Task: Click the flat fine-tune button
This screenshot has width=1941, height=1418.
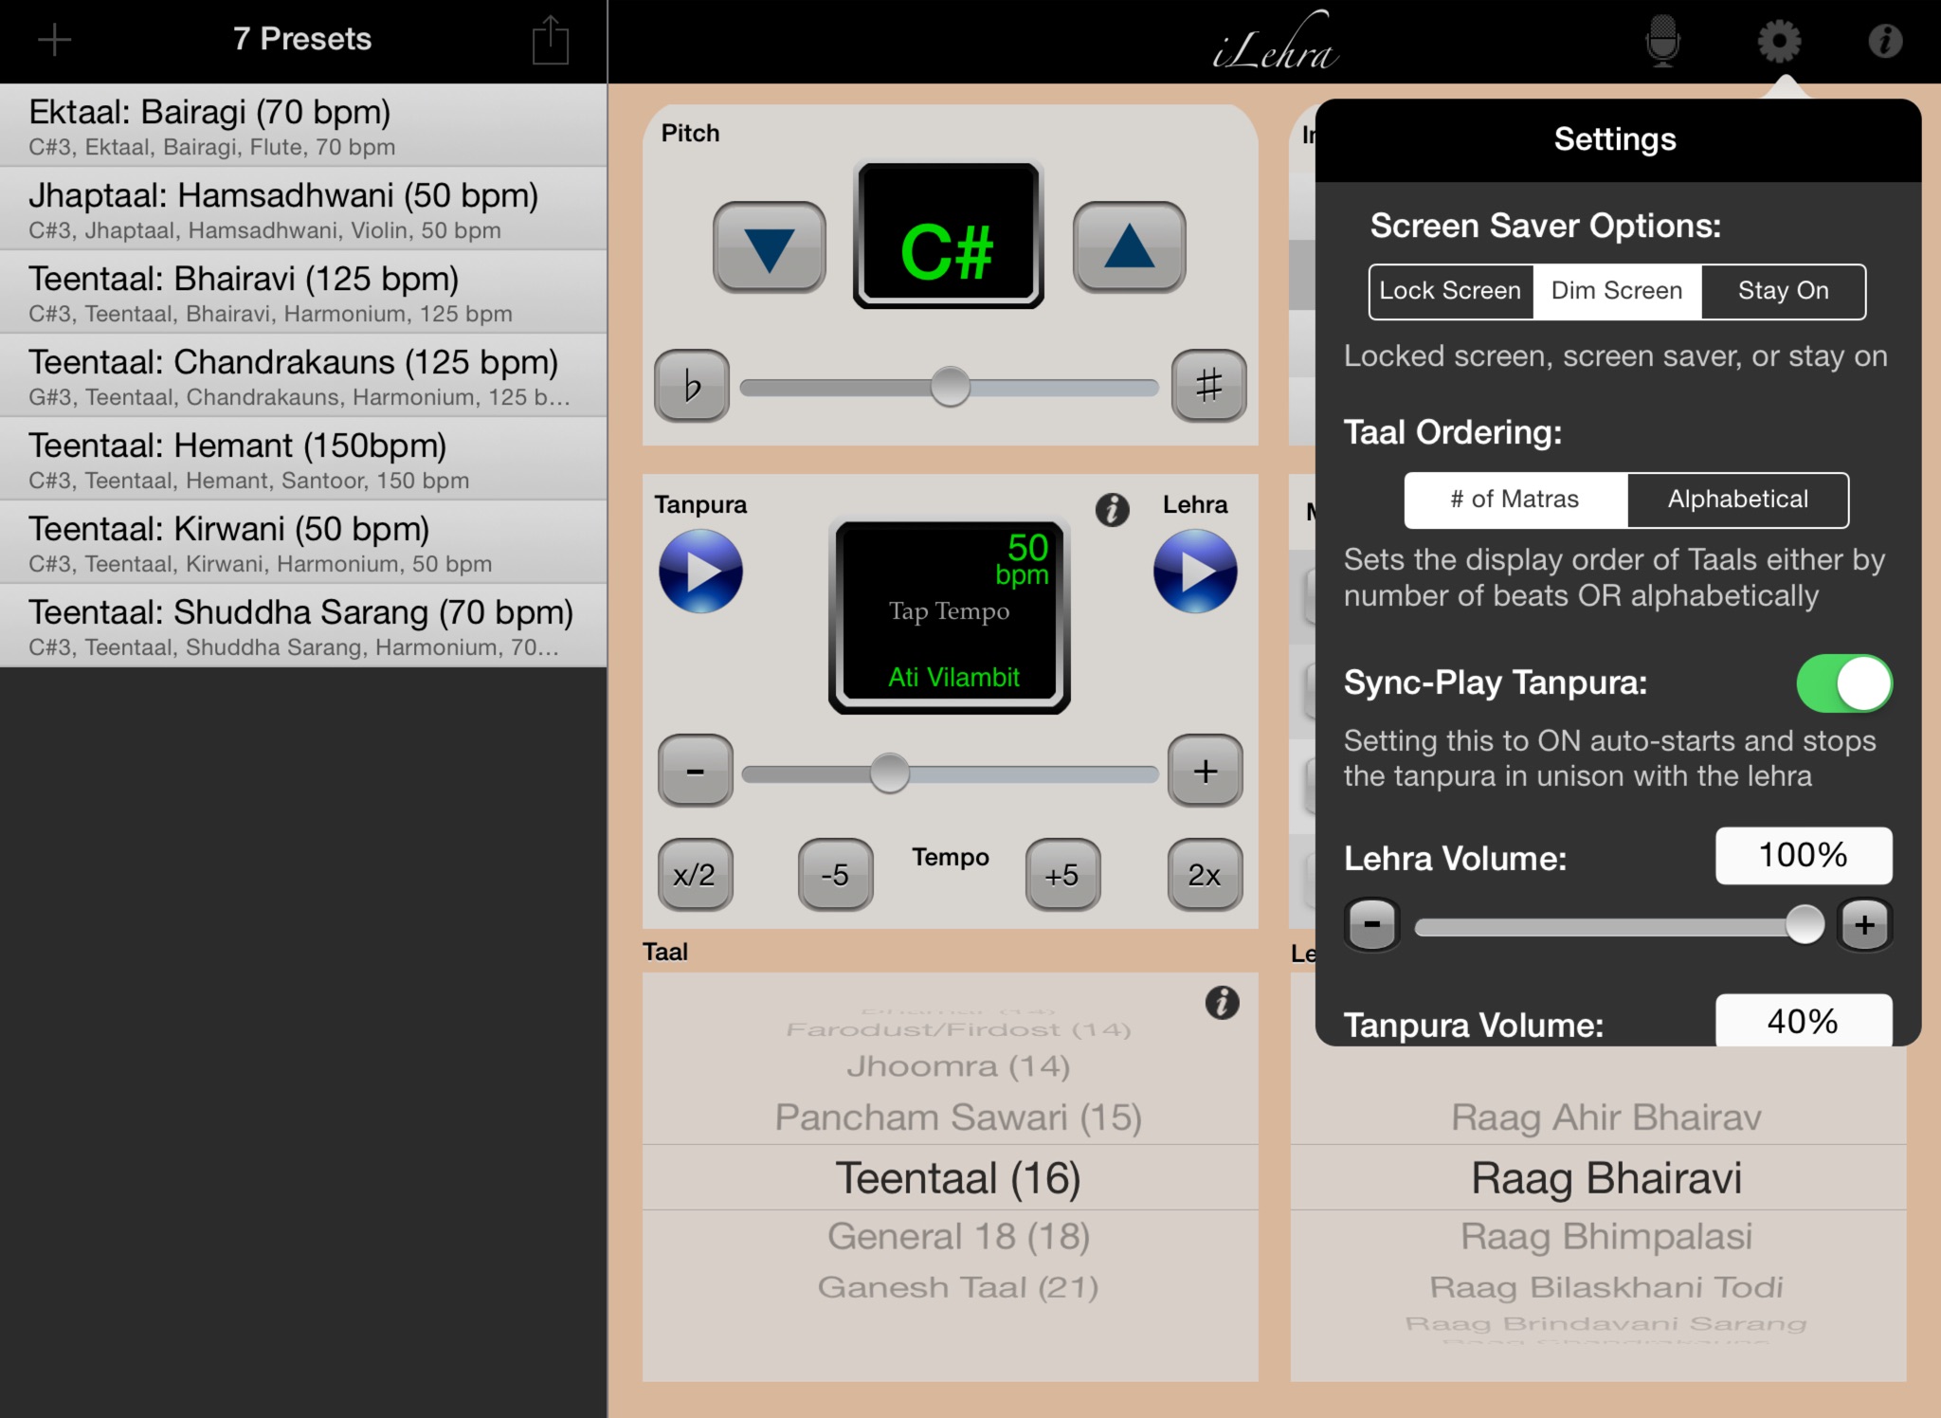Action: point(692,386)
